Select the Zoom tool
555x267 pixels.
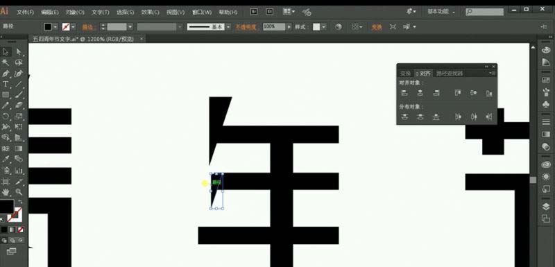19,192
